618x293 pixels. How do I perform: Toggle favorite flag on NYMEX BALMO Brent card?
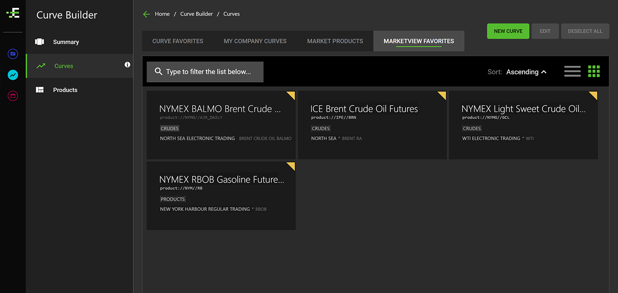click(291, 95)
